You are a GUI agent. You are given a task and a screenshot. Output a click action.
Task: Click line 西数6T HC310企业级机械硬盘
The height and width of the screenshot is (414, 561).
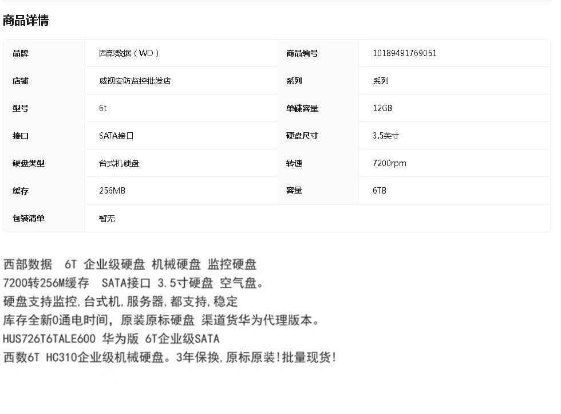[x=170, y=357]
